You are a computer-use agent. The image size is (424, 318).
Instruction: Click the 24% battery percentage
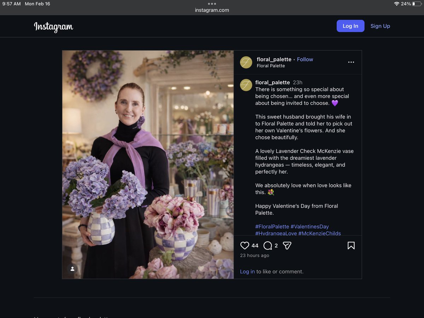click(406, 4)
